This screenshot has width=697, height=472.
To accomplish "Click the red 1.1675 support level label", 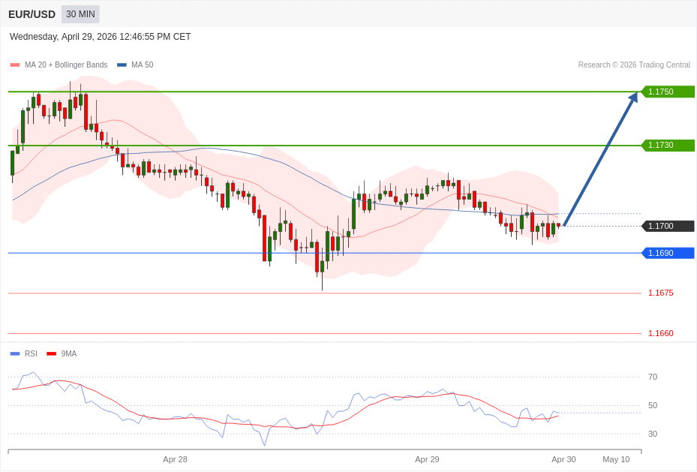I will (x=660, y=293).
